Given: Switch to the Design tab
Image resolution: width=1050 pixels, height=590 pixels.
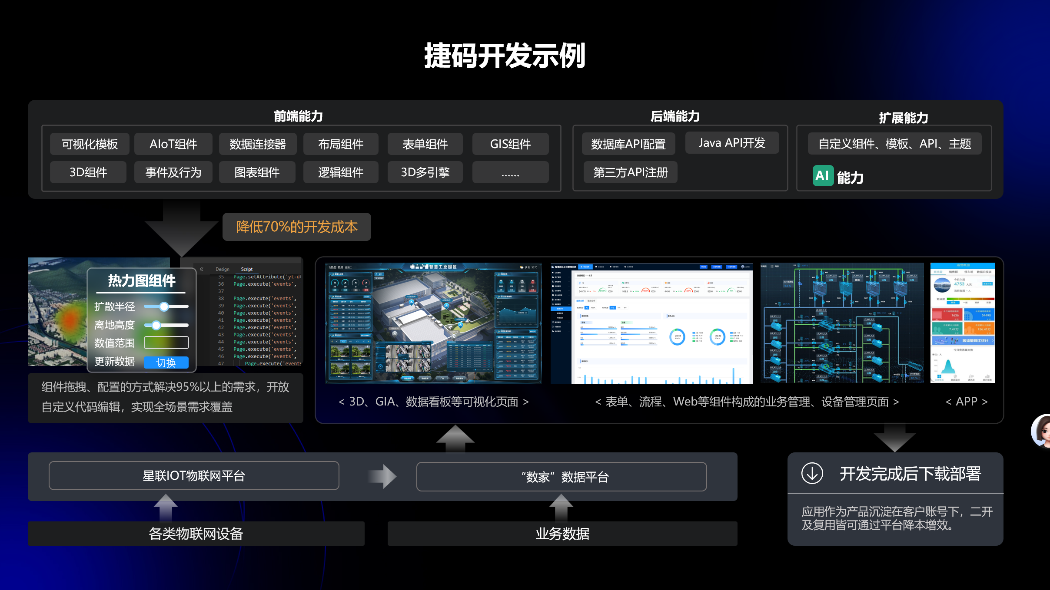Looking at the screenshot, I should [223, 269].
